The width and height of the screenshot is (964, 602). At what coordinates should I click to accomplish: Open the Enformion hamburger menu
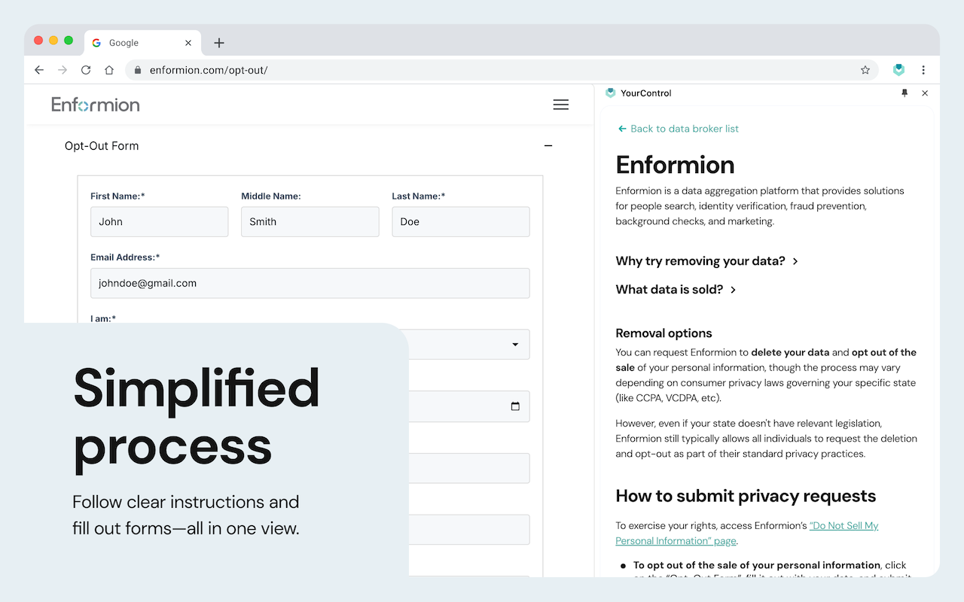pos(560,105)
